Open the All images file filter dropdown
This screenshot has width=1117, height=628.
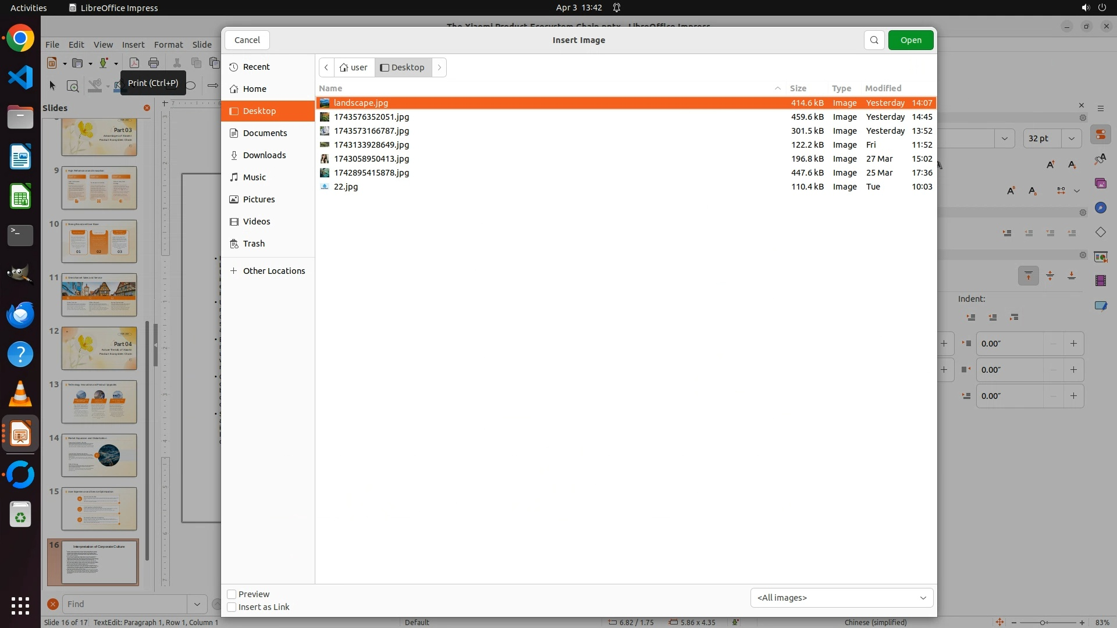pyautogui.click(x=841, y=598)
